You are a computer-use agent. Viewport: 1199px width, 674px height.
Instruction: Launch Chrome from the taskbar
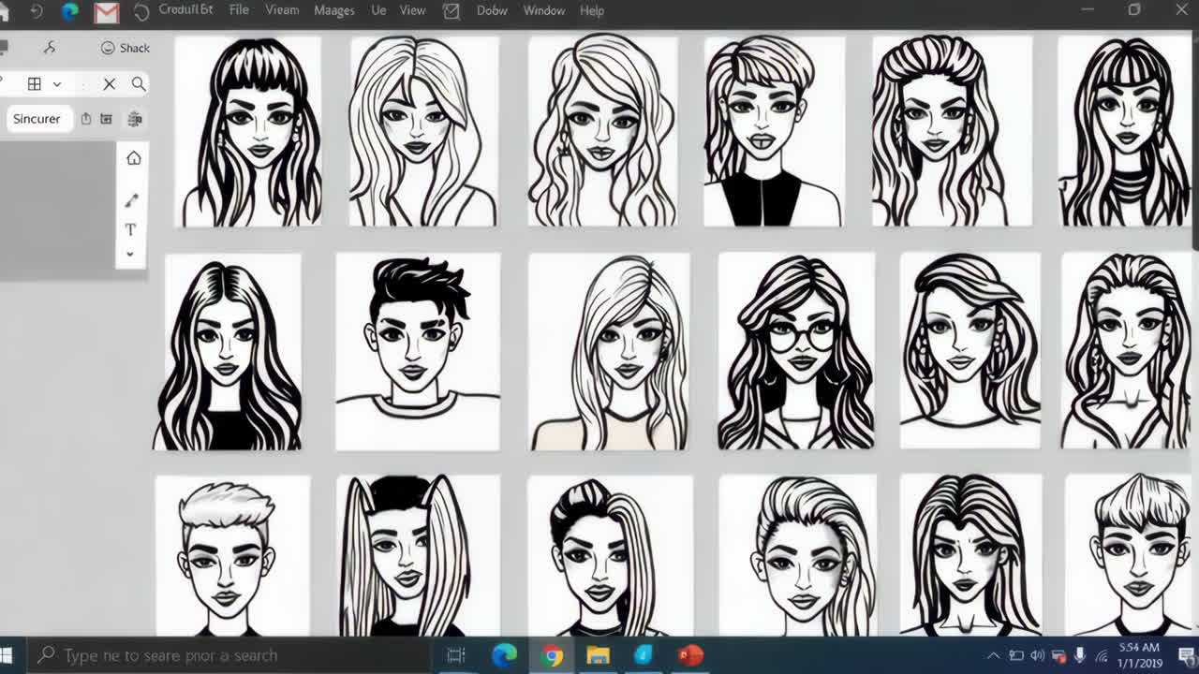tap(553, 655)
